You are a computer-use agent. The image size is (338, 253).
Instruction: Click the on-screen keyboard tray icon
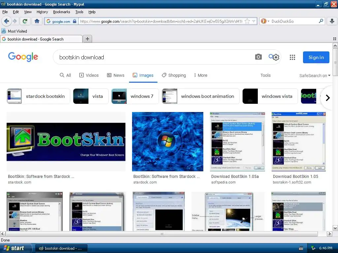point(301,248)
